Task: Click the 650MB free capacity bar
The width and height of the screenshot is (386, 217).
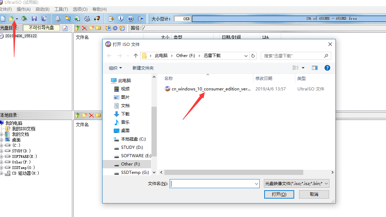Action: (x=289, y=19)
